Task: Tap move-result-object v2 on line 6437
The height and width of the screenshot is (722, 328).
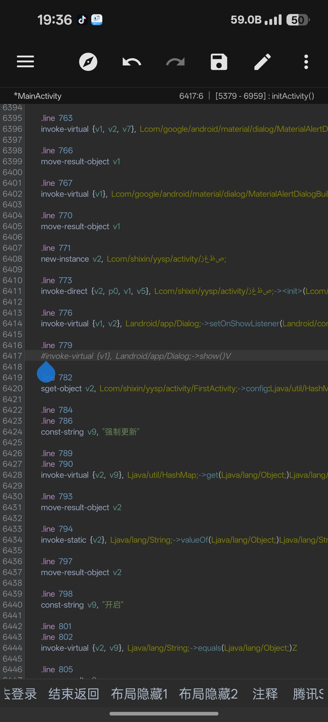Action: 81,572
